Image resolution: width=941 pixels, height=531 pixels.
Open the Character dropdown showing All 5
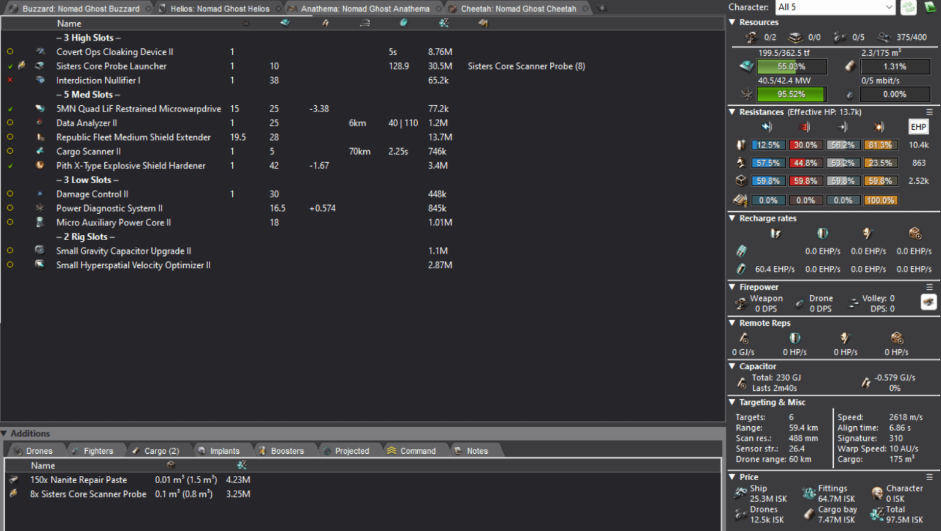835,7
